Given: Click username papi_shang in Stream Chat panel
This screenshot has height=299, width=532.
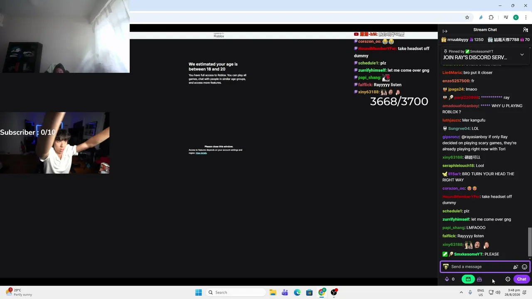Looking at the screenshot, I should 453,228.
